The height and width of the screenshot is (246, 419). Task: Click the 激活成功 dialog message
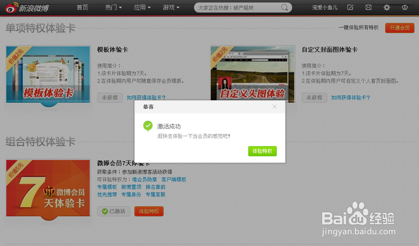(x=169, y=126)
